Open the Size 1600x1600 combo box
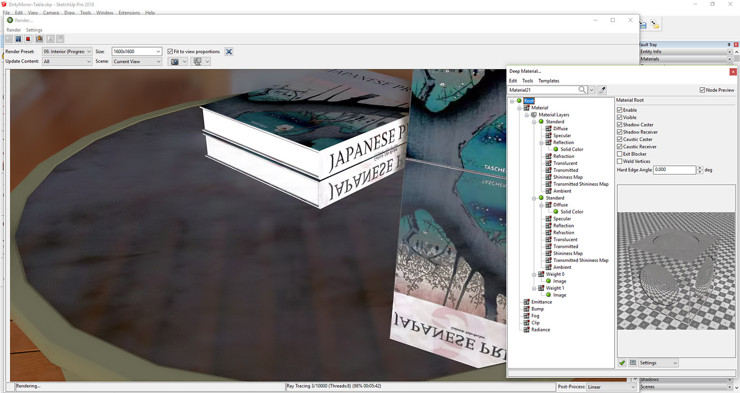This screenshot has height=393, width=740. (x=137, y=52)
